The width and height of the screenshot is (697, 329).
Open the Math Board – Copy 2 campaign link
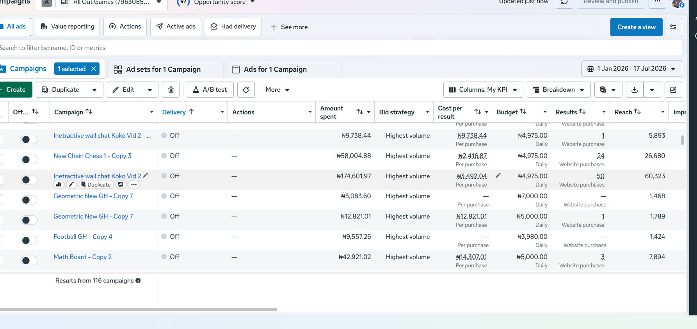tap(82, 257)
